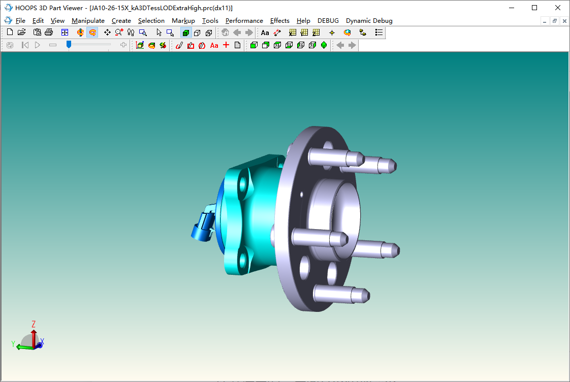The image size is (570, 382).
Task: Toggle the animation loop button
Action: click(x=10, y=45)
